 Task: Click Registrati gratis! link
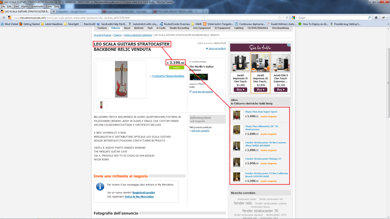pyautogui.click(x=144, y=192)
